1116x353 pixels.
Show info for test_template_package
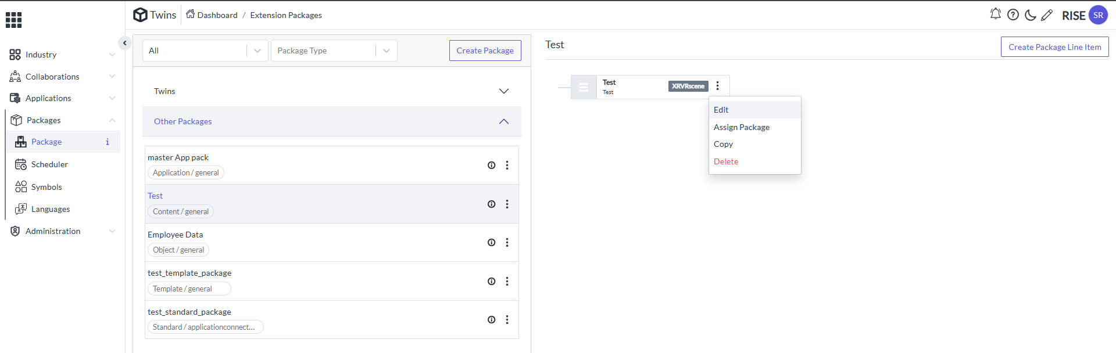click(492, 282)
